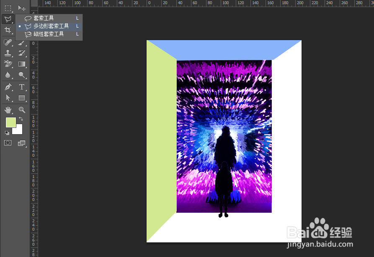Screen dimensions: 374x257
Task: Select the Rectangle shape tool
Action: coord(22,98)
